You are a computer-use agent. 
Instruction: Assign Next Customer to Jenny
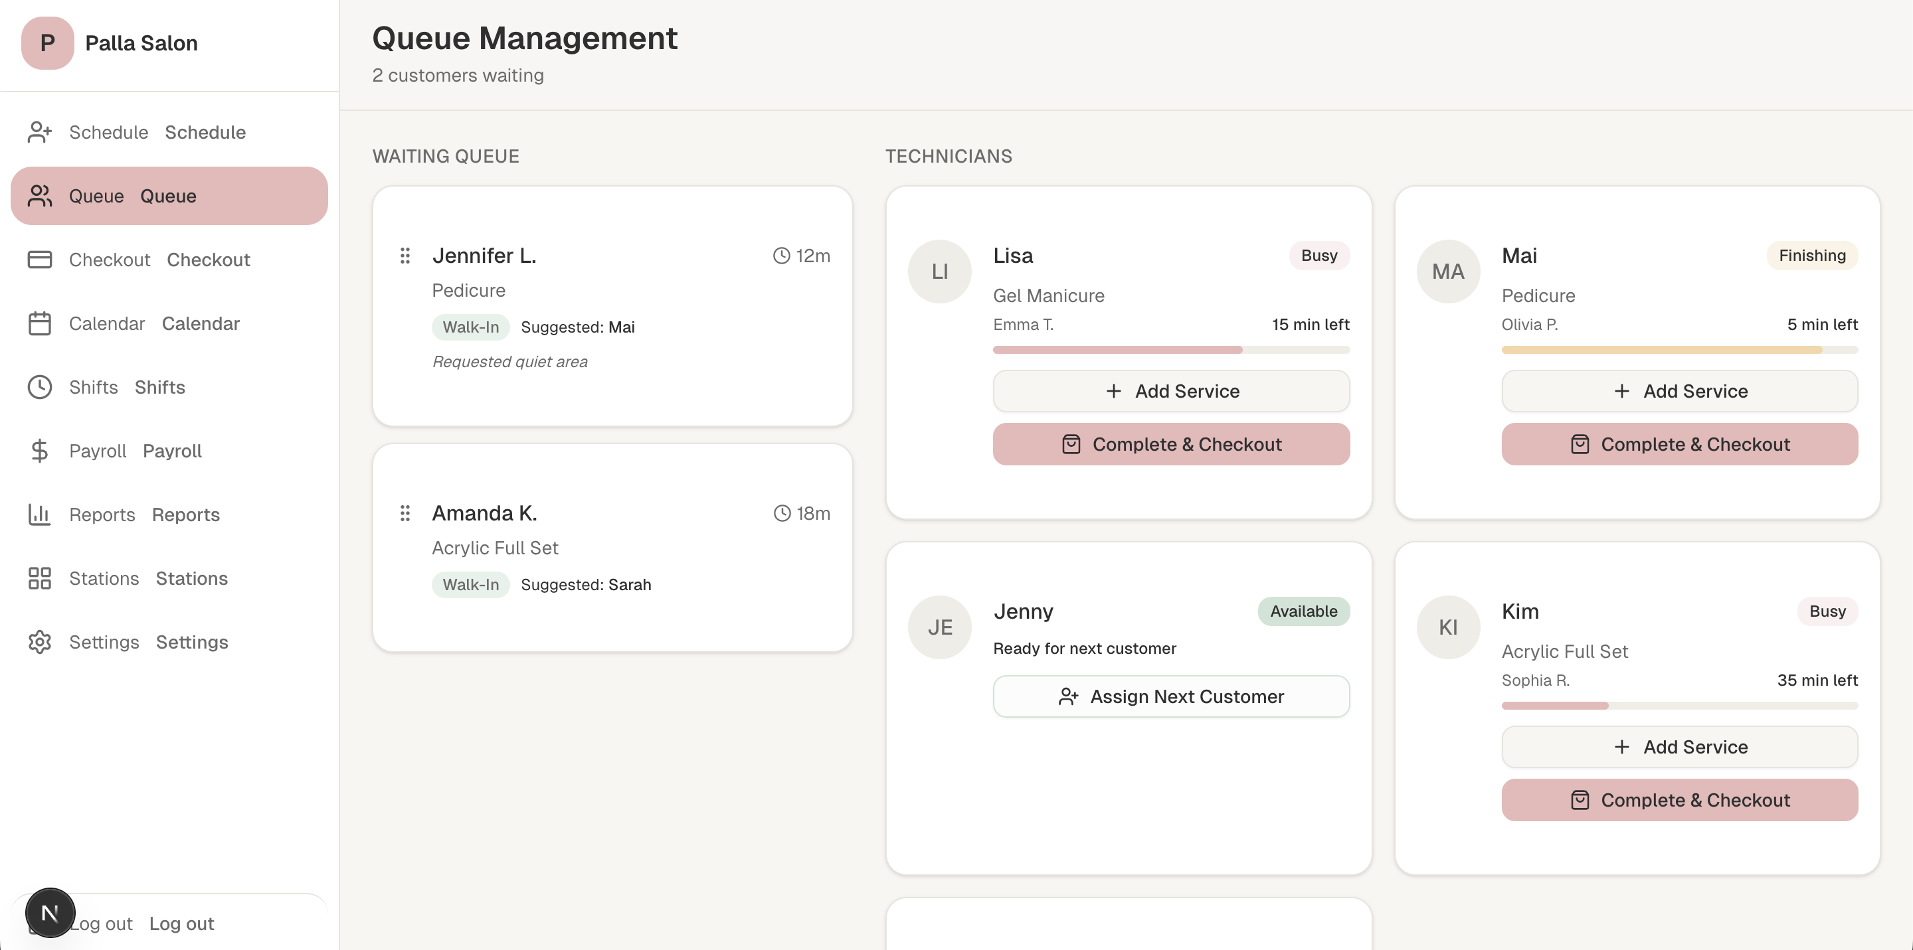(1171, 696)
